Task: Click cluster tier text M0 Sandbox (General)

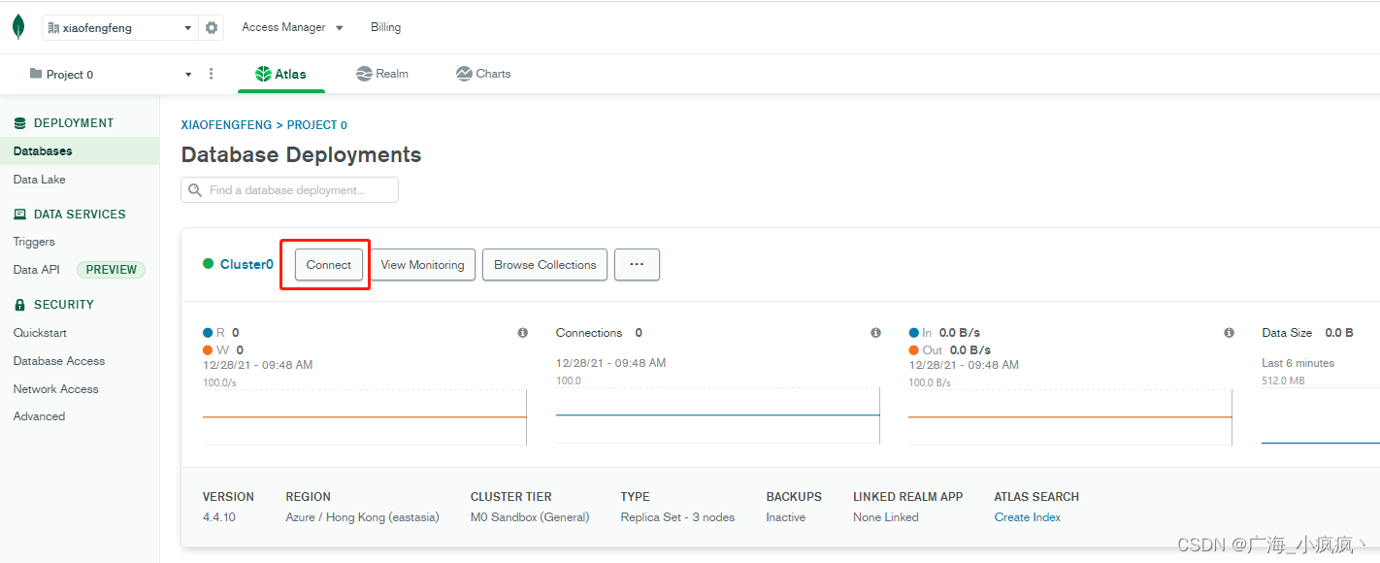Action: [x=530, y=517]
